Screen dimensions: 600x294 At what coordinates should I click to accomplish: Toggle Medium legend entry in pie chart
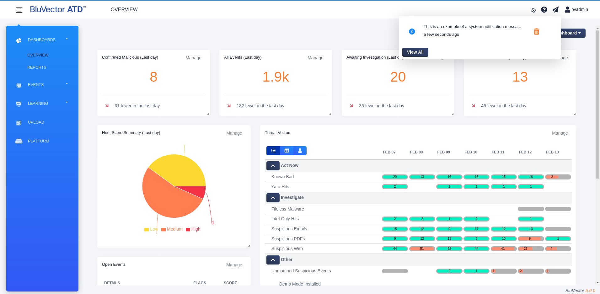point(172,229)
